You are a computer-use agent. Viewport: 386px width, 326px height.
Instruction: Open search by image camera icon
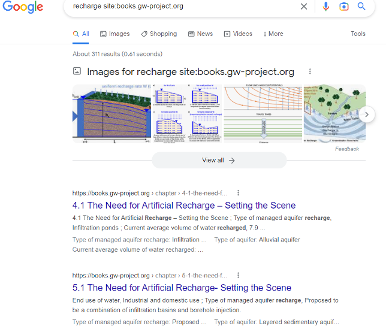[343, 7]
